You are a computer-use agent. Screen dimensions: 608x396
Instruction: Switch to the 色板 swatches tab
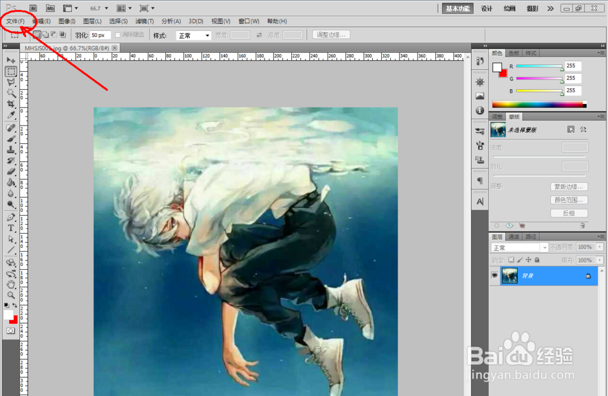(x=514, y=53)
